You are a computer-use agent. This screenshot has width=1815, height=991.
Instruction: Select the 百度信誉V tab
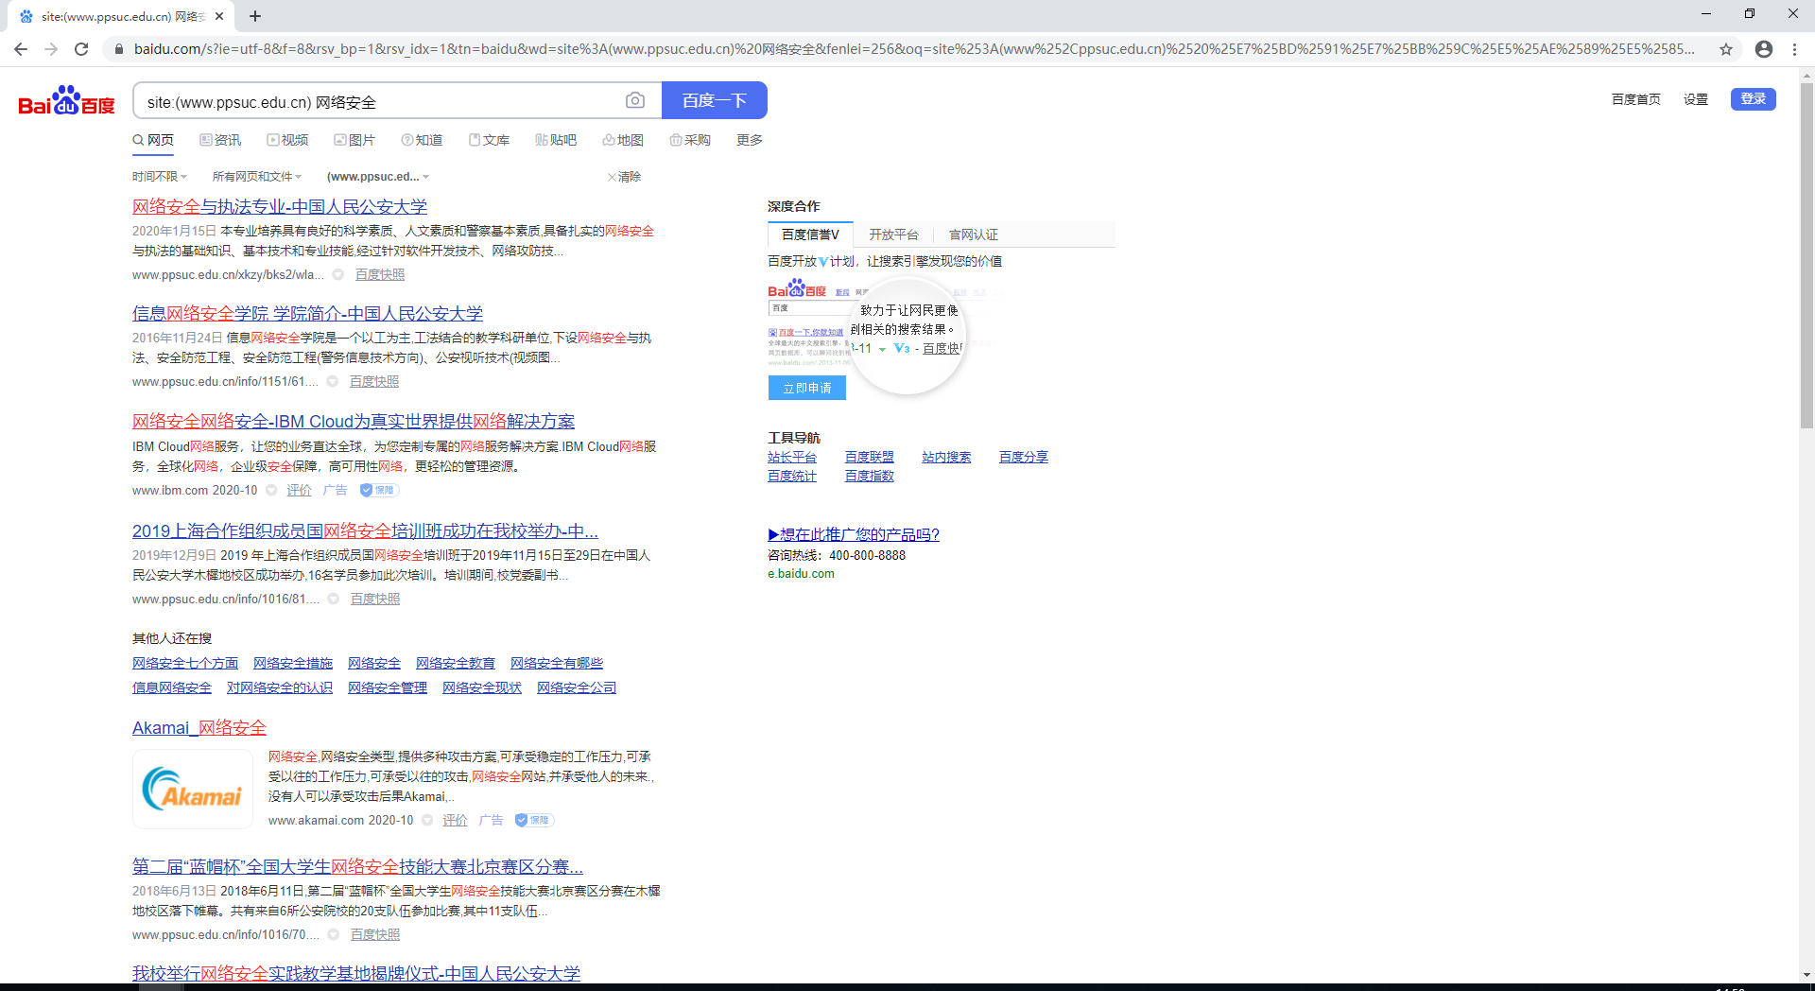tap(810, 235)
